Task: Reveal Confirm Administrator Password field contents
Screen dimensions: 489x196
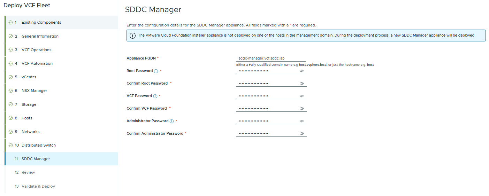Action: [301, 134]
